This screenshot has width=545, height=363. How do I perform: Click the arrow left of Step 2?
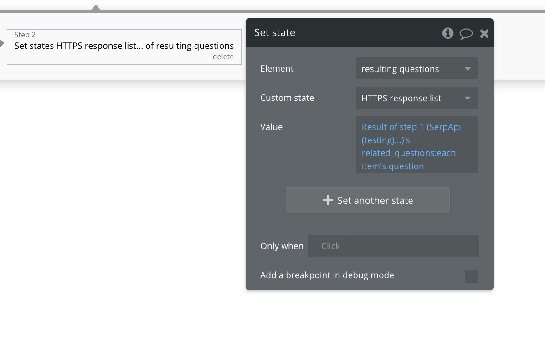tap(2, 44)
